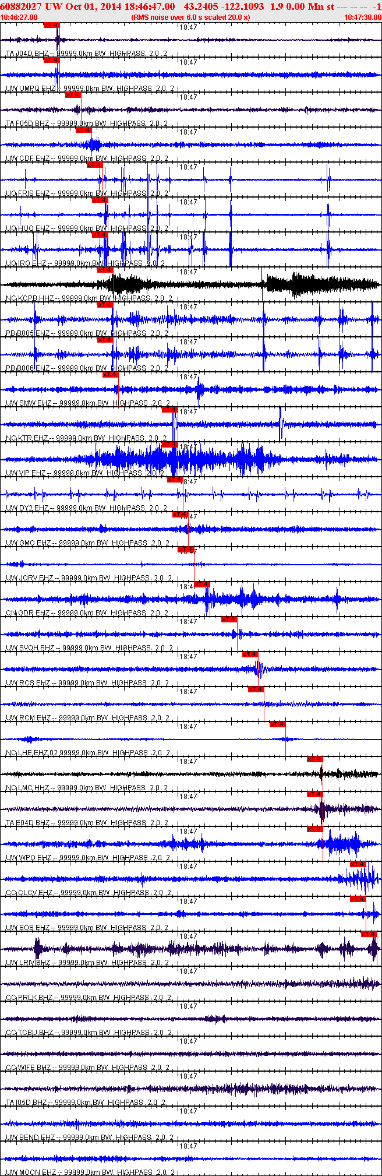
Task: Click the station label CN GDR EHZ
Action: tap(28, 613)
